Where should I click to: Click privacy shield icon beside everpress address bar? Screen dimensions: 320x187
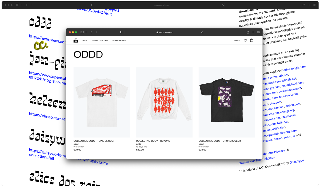121,32
